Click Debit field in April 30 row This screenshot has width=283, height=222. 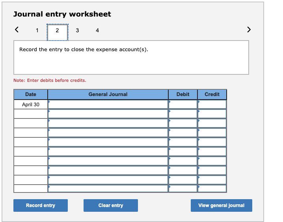(x=183, y=105)
